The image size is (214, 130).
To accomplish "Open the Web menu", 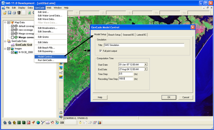I will coord(49,8).
